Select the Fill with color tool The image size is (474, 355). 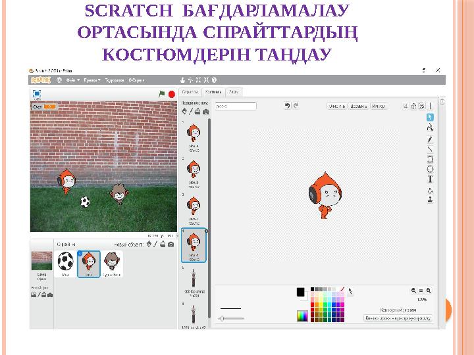tap(430, 191)
